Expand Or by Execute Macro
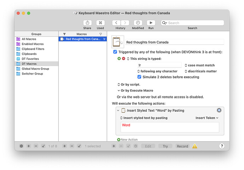This screenshot has height=170, width=244. 118,90
